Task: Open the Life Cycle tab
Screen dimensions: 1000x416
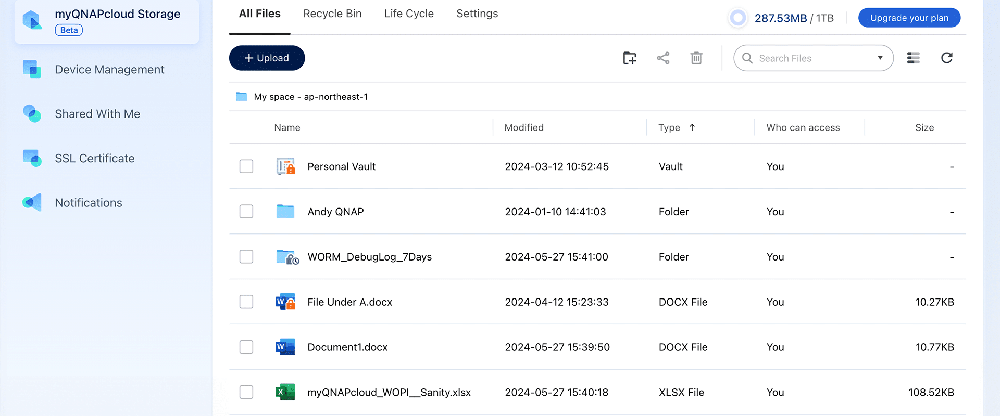Action: (x=409, y=14)
